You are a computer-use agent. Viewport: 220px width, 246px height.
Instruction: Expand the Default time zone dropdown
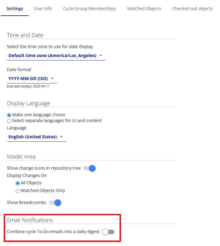click(x=56, y=56)
